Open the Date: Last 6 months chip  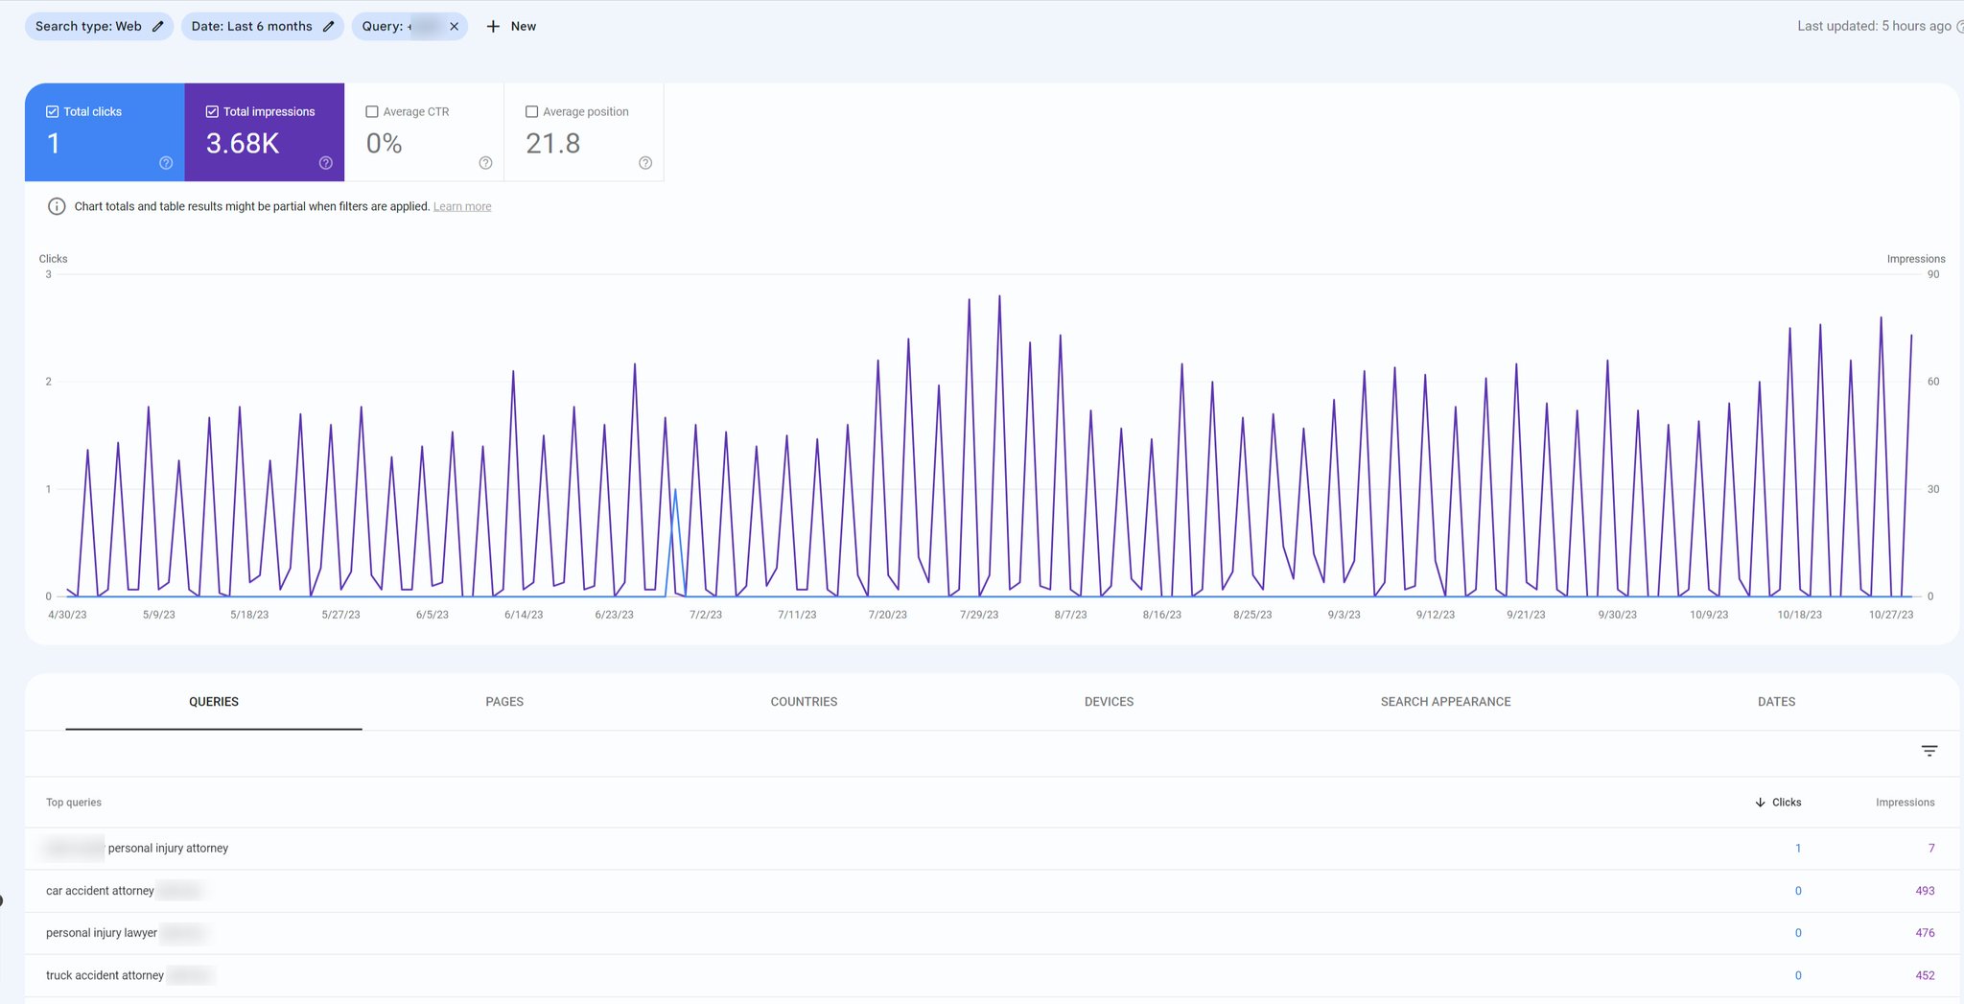(263, 27)
